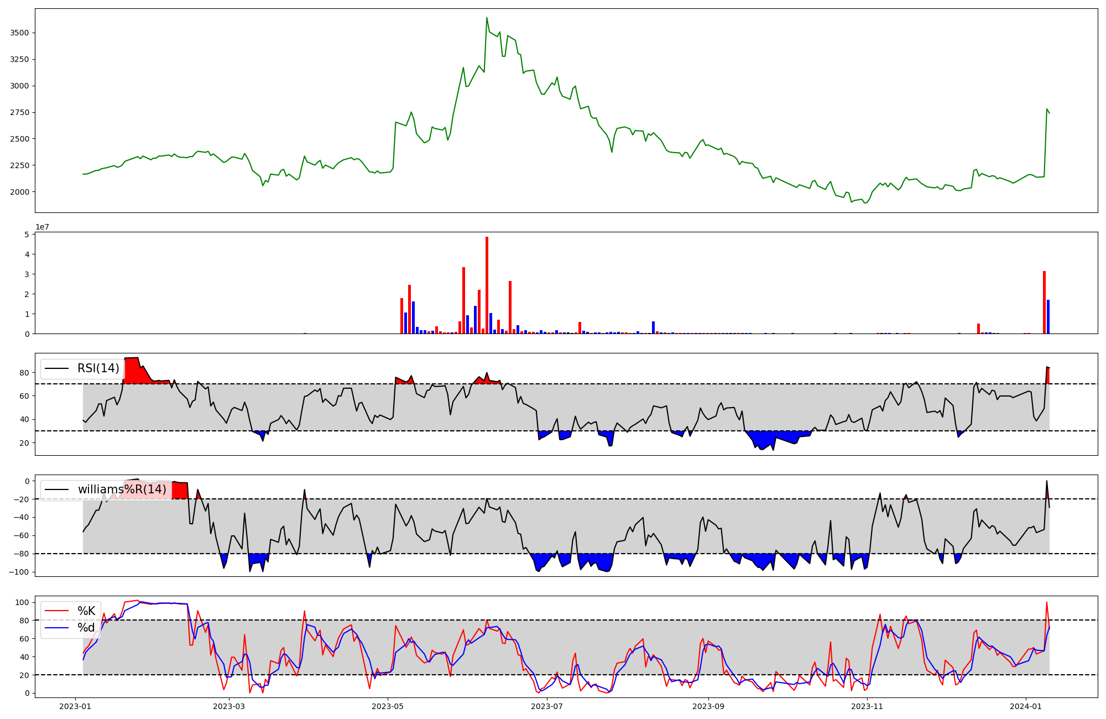Viewport: 1106px width, 719px height.
Task: Click the RSI(14) legend label
Action: (x=98, y=368)
